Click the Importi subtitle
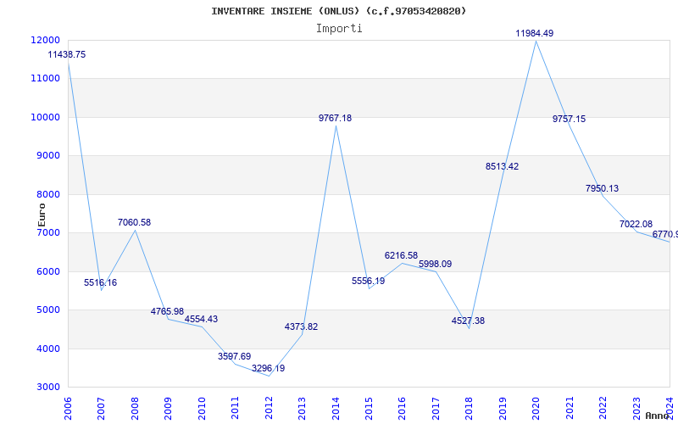 tap(339, 29)
